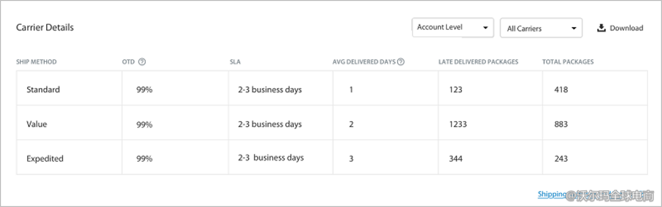
Task: Click the Account Level dropdown arrow
Action: 485,28
